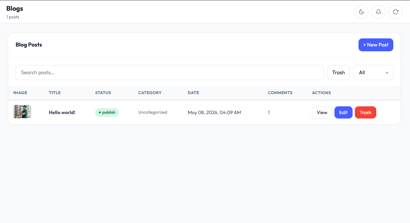This screenshot has width=410, height=223.
Task: Open the Hello world! post thumbnail
Action: coord(22,111)
